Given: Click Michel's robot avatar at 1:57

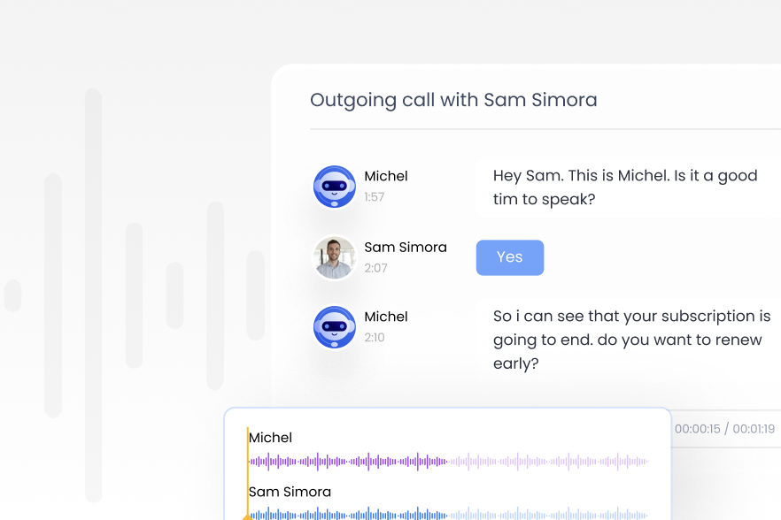Looking at the screenshot, I should (x=334, y=187).
